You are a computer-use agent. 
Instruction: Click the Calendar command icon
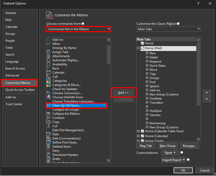pyautogui.click(x=48, y=72)
